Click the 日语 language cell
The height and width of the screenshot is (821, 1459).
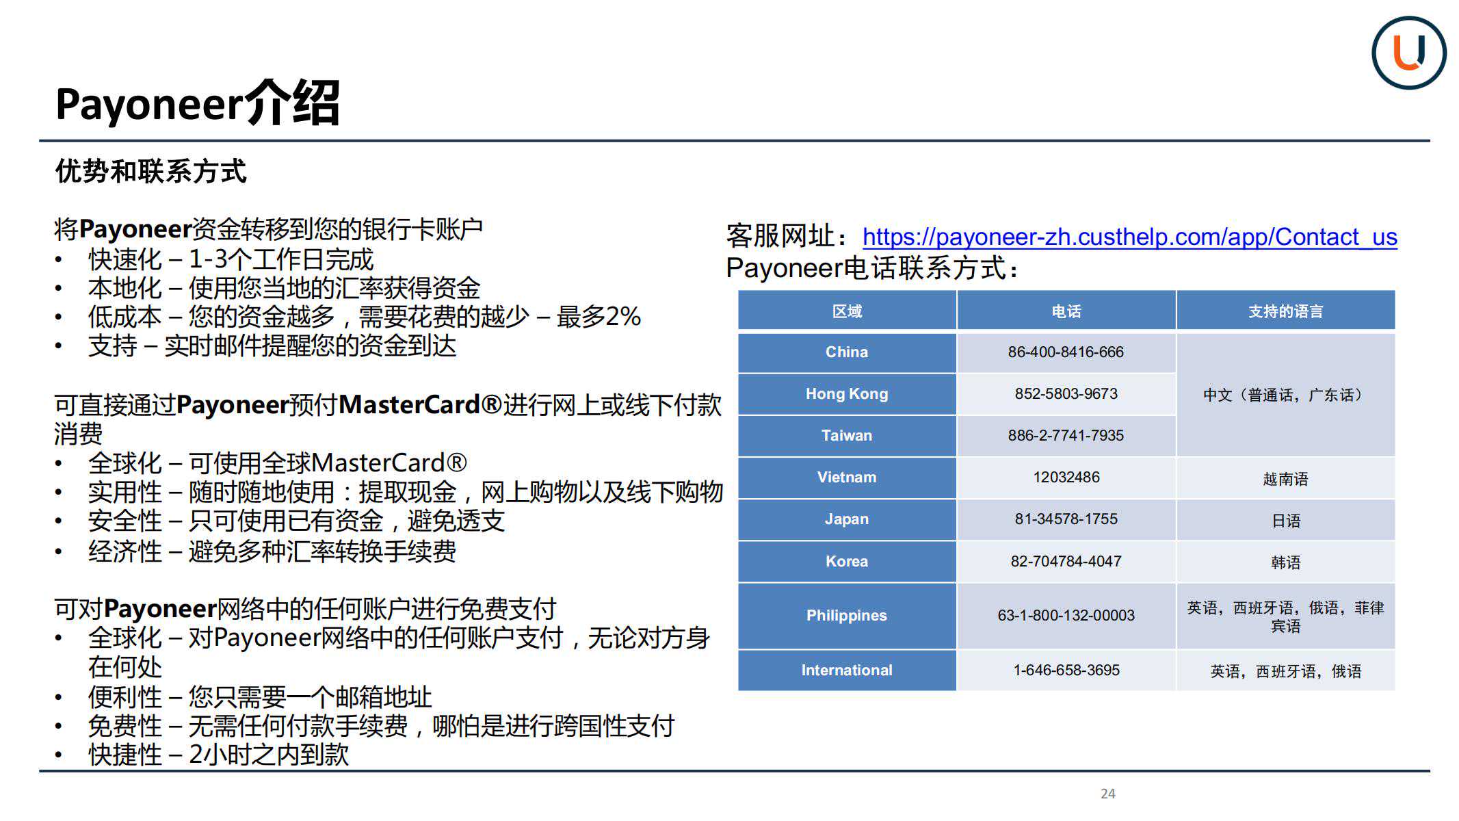point(1285,520)
